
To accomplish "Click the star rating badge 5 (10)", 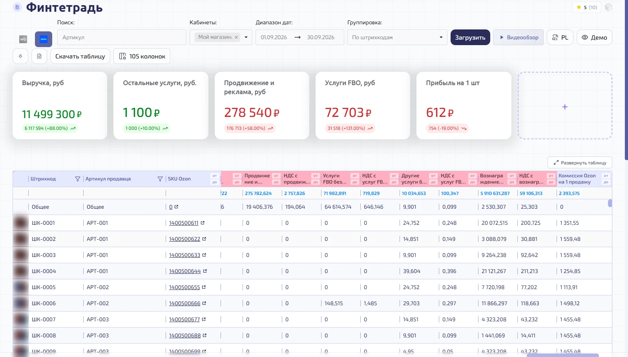I will coord(587,7).
